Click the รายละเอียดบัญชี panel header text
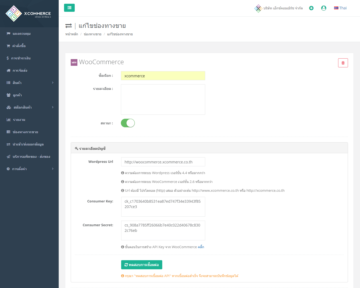Image resolution: width=360 pixels, height=288 pixels. pyautogui.click(x=92, y=148)
